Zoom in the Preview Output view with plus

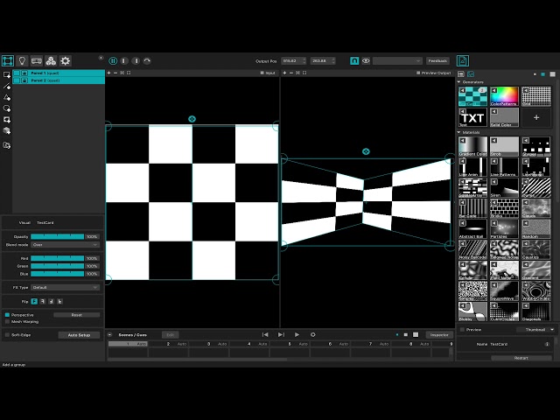(284, 73)
